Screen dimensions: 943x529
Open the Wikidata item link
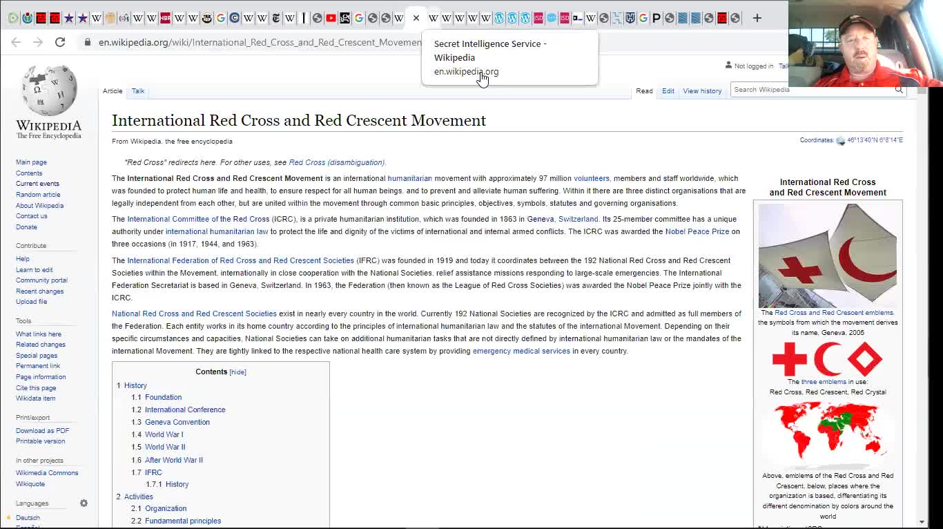point(35,398)
